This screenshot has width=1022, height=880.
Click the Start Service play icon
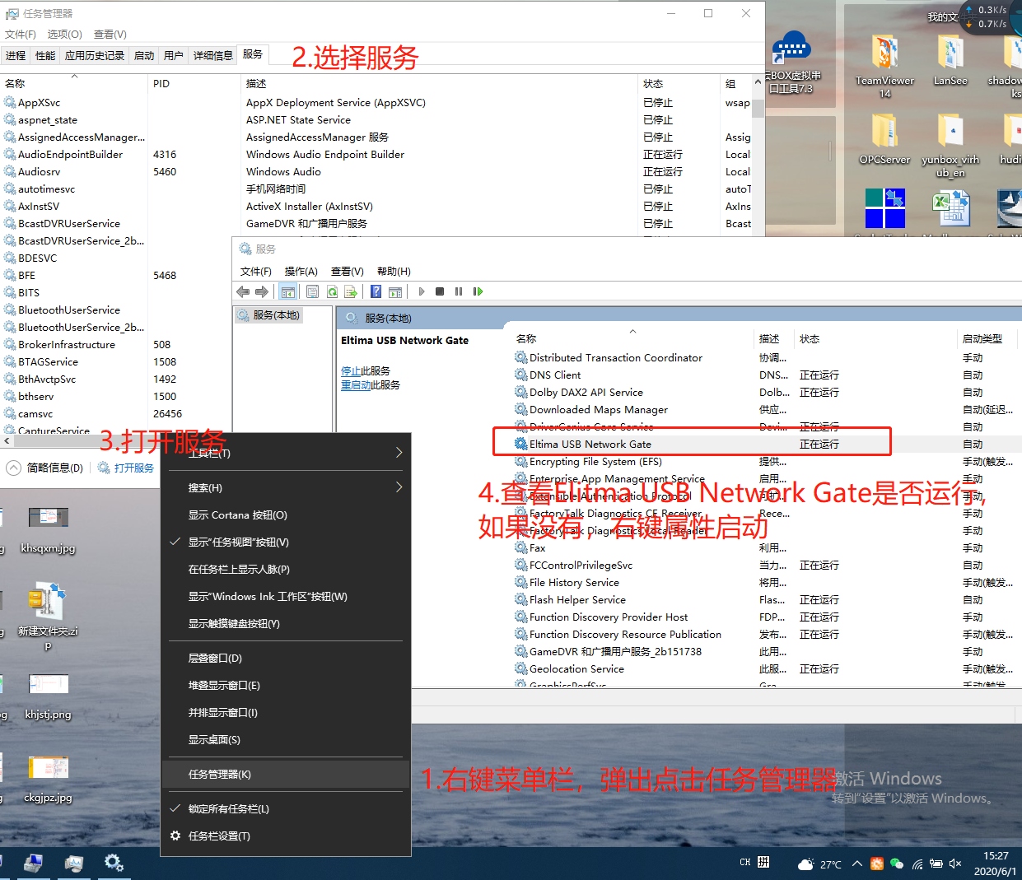click(x=422, y=291)
